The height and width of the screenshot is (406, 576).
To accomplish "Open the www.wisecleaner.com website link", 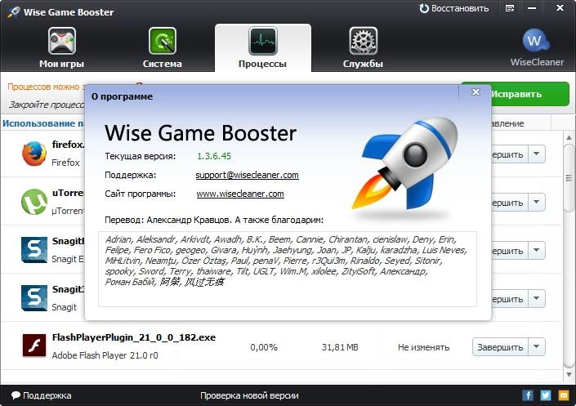I will tap(240, 194).
